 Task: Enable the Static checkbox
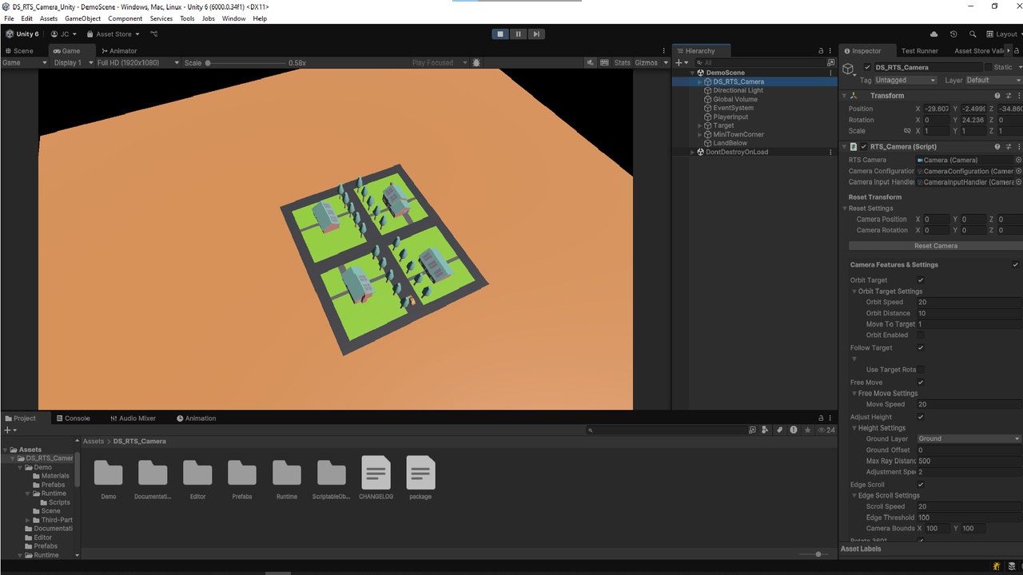coord(988,67)
